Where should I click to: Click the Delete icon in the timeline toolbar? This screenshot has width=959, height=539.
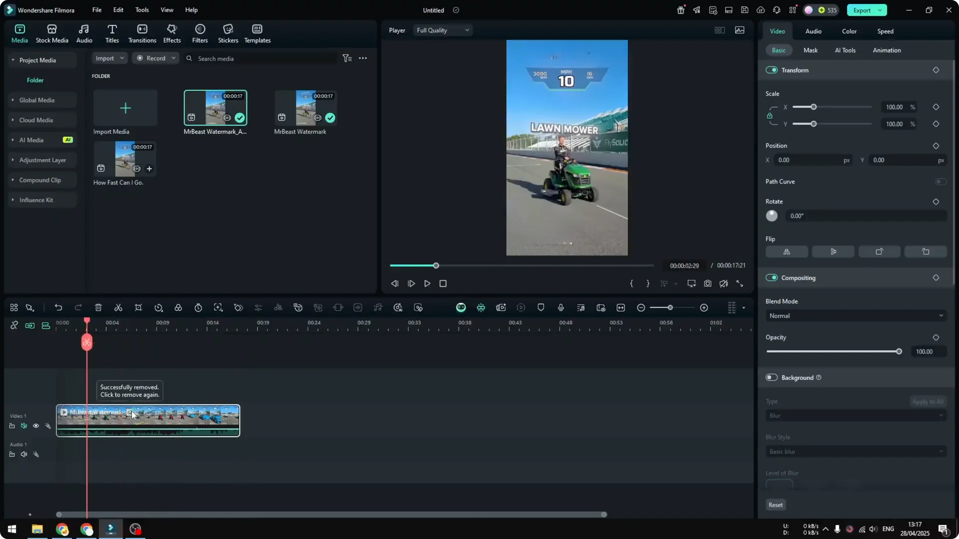98,307
